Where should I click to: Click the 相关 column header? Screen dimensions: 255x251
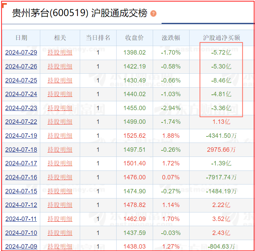(x=60, y=38)
